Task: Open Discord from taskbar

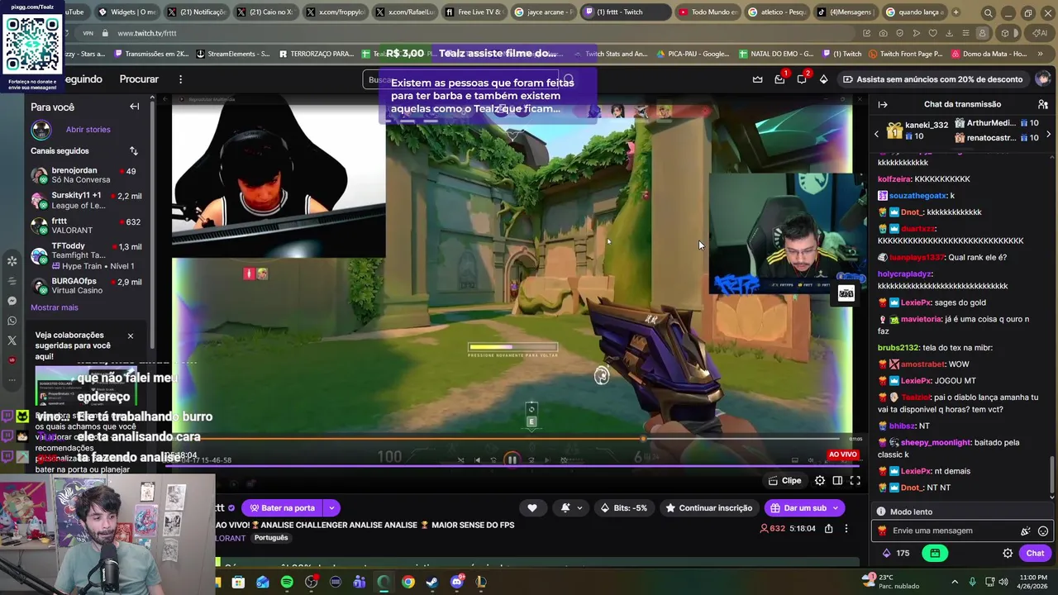Action: click(457, 582)
